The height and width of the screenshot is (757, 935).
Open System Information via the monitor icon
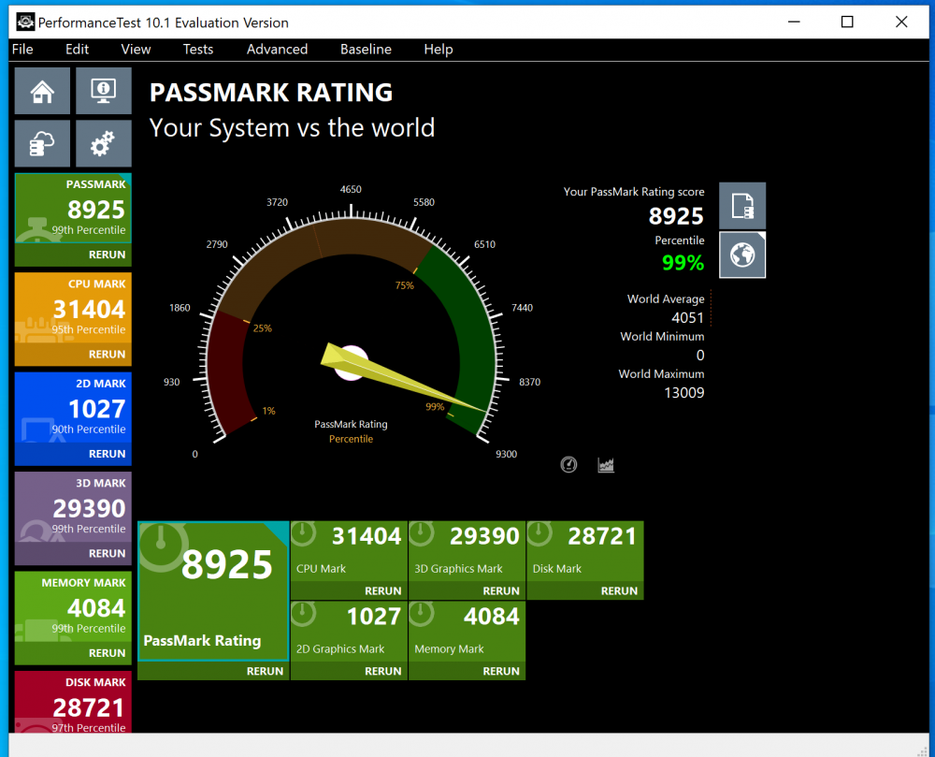(103, 91)
